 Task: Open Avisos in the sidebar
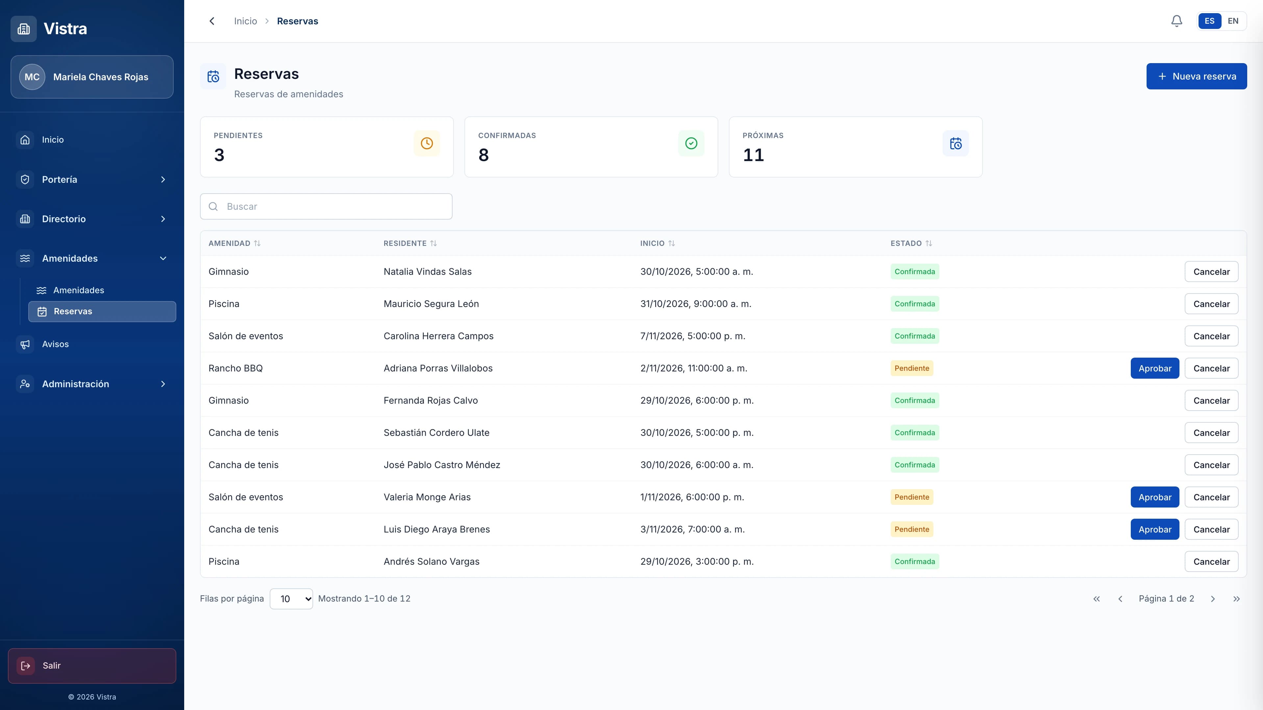pyautogui.click(x=92, y=344)
